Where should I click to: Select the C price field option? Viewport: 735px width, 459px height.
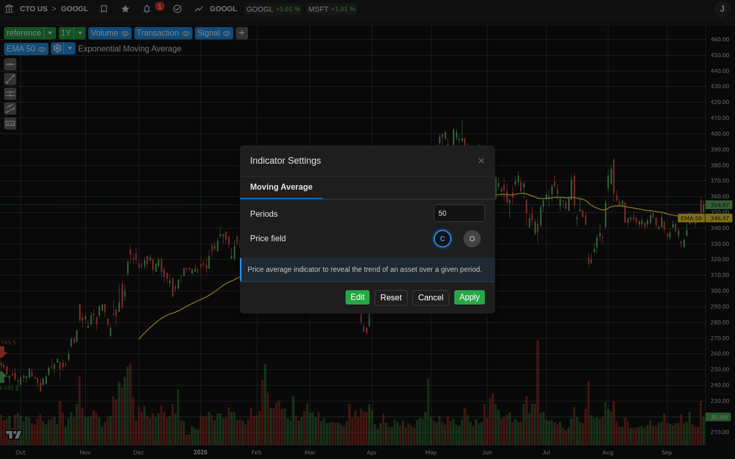[x=443, y=239]
